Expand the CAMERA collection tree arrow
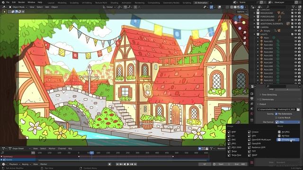Viewport: 303px width, 170px height. [x=255, y=27]
